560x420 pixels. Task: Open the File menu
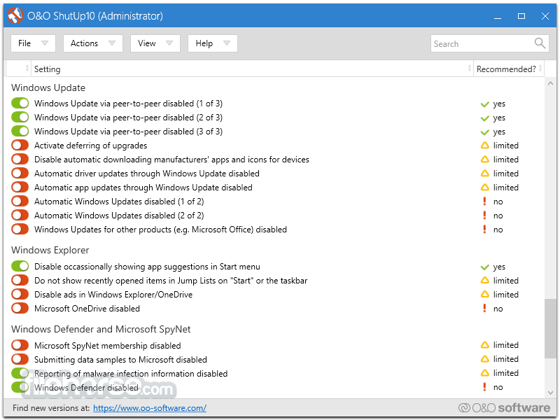pos(33,43)
